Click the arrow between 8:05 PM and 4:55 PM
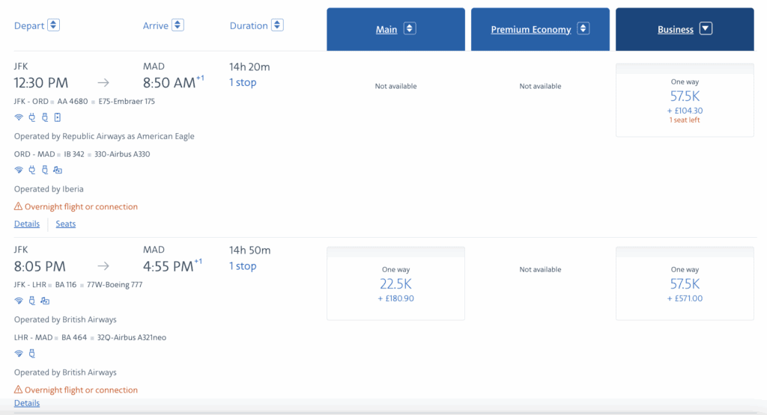This screenshot has height=415, width=767. coord(103,266)
